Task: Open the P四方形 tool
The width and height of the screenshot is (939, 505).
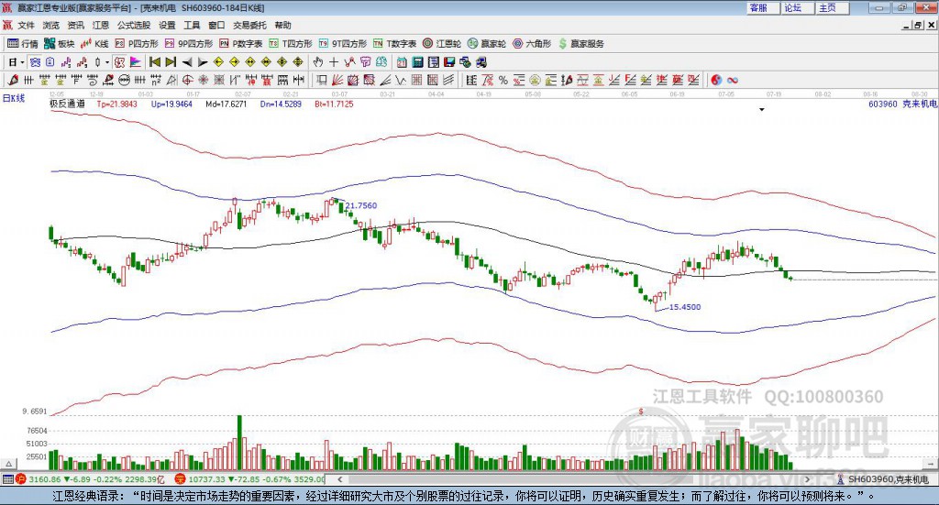Action: 137,44
